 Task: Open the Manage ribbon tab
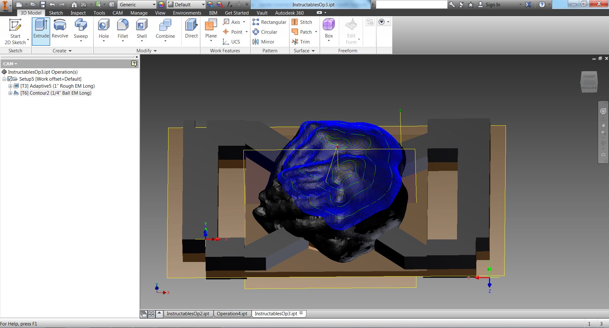(139, 13)
